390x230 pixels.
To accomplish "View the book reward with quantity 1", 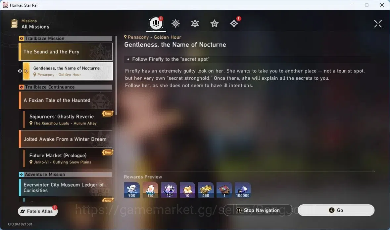I will pyautogui.click(x=224, y=190).
